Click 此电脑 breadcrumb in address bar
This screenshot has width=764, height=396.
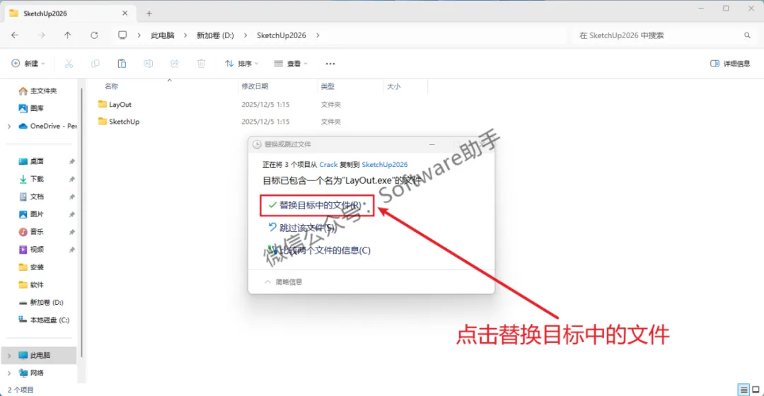click(162, 35)
